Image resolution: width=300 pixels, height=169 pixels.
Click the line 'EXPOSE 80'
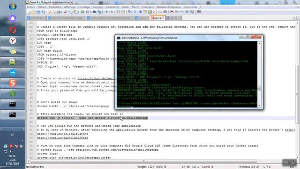click(45, 62)
